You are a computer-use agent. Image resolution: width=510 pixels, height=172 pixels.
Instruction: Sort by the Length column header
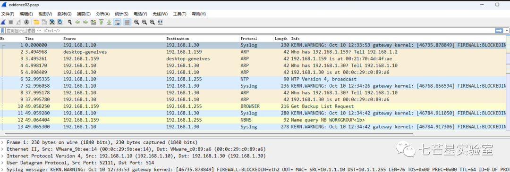(x=281, y=39)
